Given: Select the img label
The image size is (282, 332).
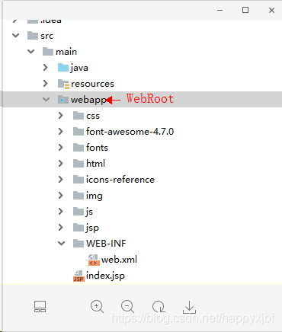Looking at the screenshot, I should 95,196.
